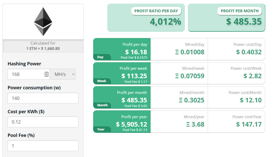Click the 1 ETH price text
280x157 pixels.
pos(43,49)
